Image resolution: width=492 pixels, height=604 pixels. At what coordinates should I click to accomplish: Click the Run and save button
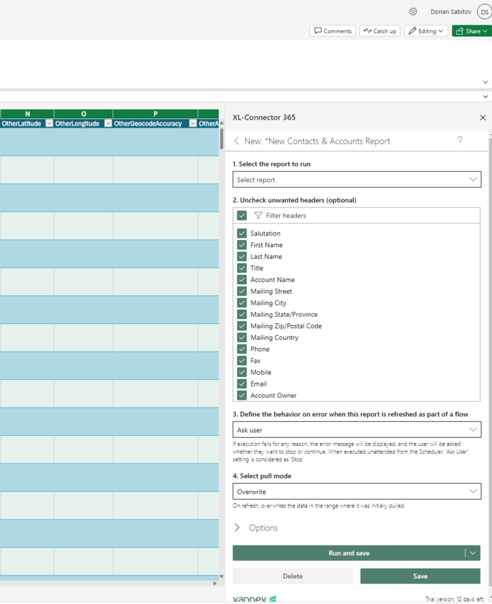[x=349, y=553]
